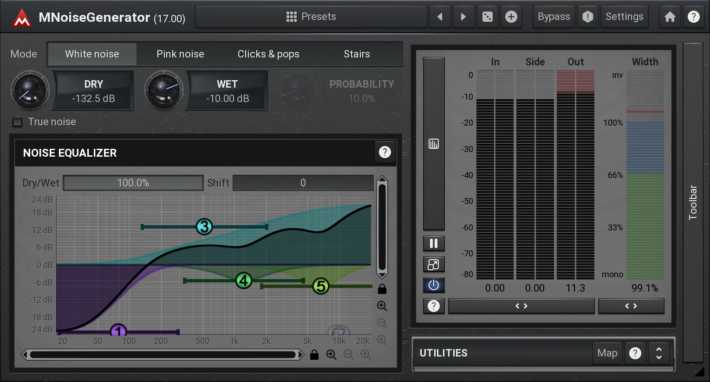The width and height of the screenshot is (710, 382).
Task: Enable the True noise checkbox
Action: [x=18, y=122]
